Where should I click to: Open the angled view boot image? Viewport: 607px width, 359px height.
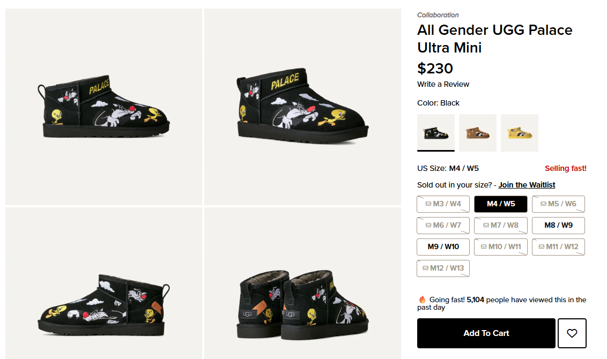[302, 107]
